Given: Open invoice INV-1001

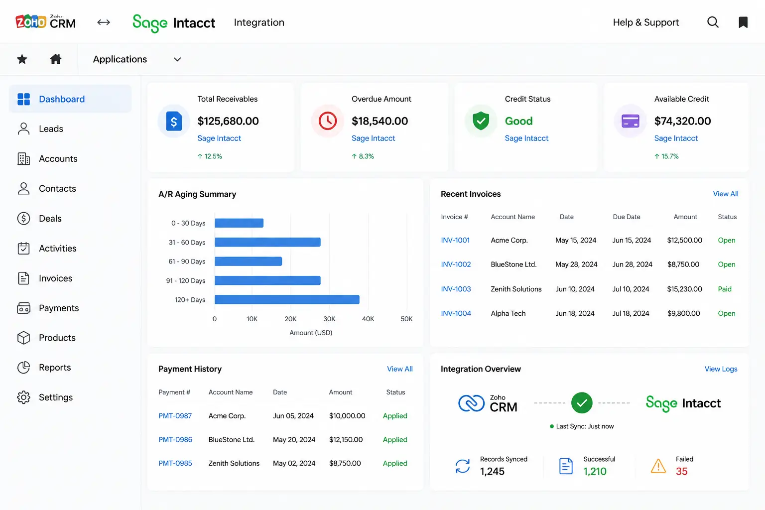Looking at the screenshot, I should 455,240.
